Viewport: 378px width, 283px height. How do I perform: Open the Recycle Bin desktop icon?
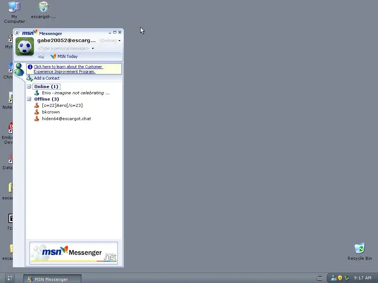tap(360, 251)
